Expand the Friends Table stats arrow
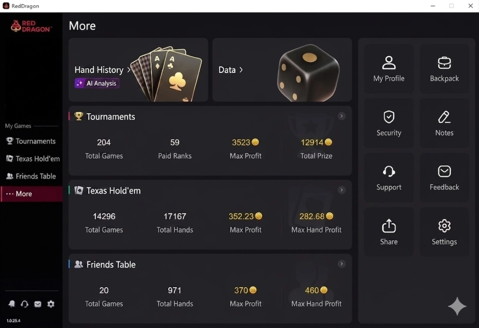Image resolution: width=479 pixels, height=328 pixels. tap(342, 264)
